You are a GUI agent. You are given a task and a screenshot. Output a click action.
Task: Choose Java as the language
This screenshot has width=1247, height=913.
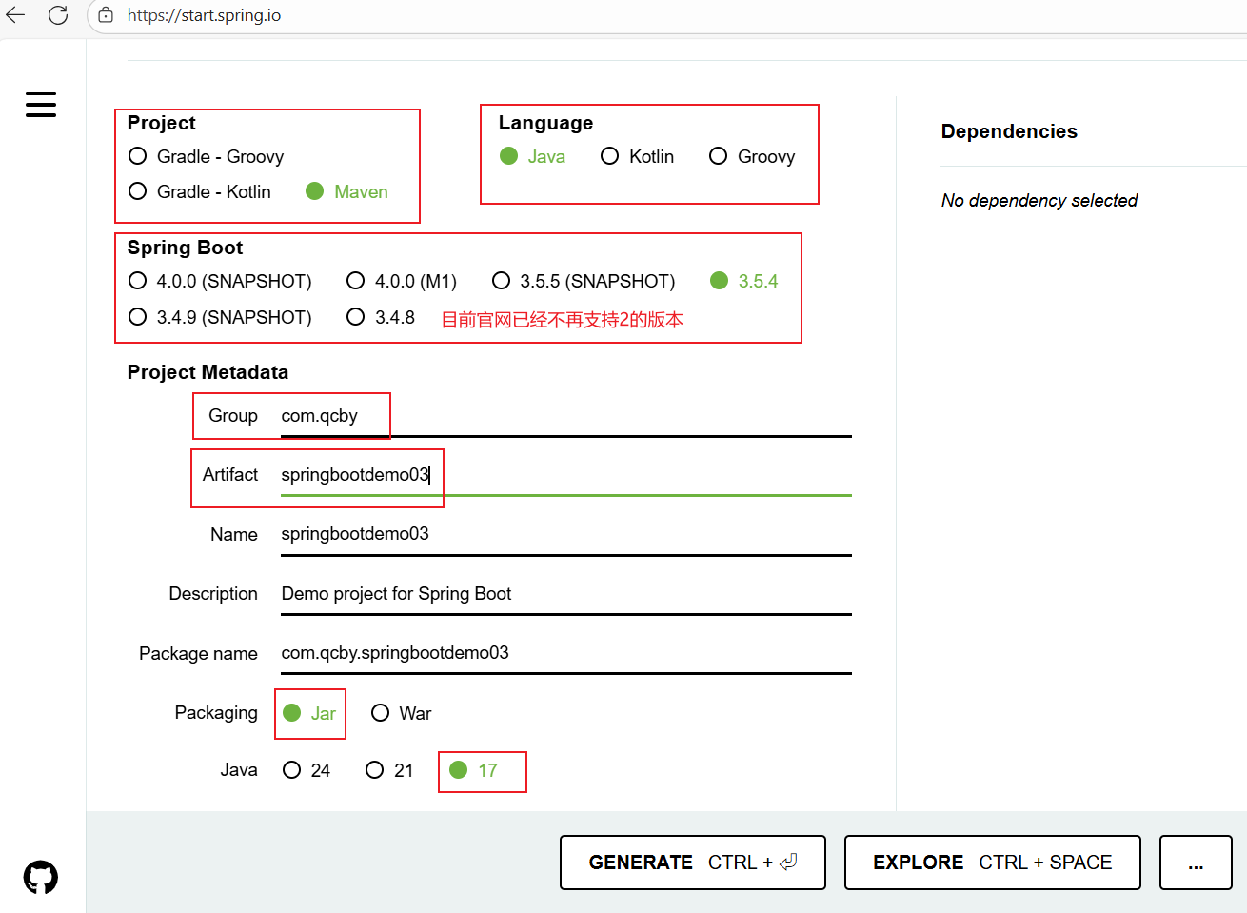533,156
